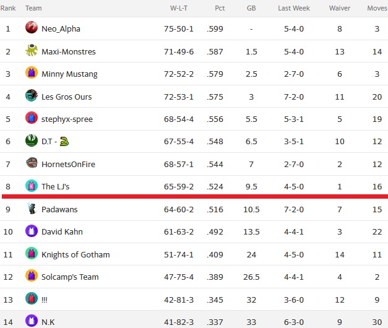388x328 pixels.
Task: Select the HornetsOnFire team logo
Action: 32,163
